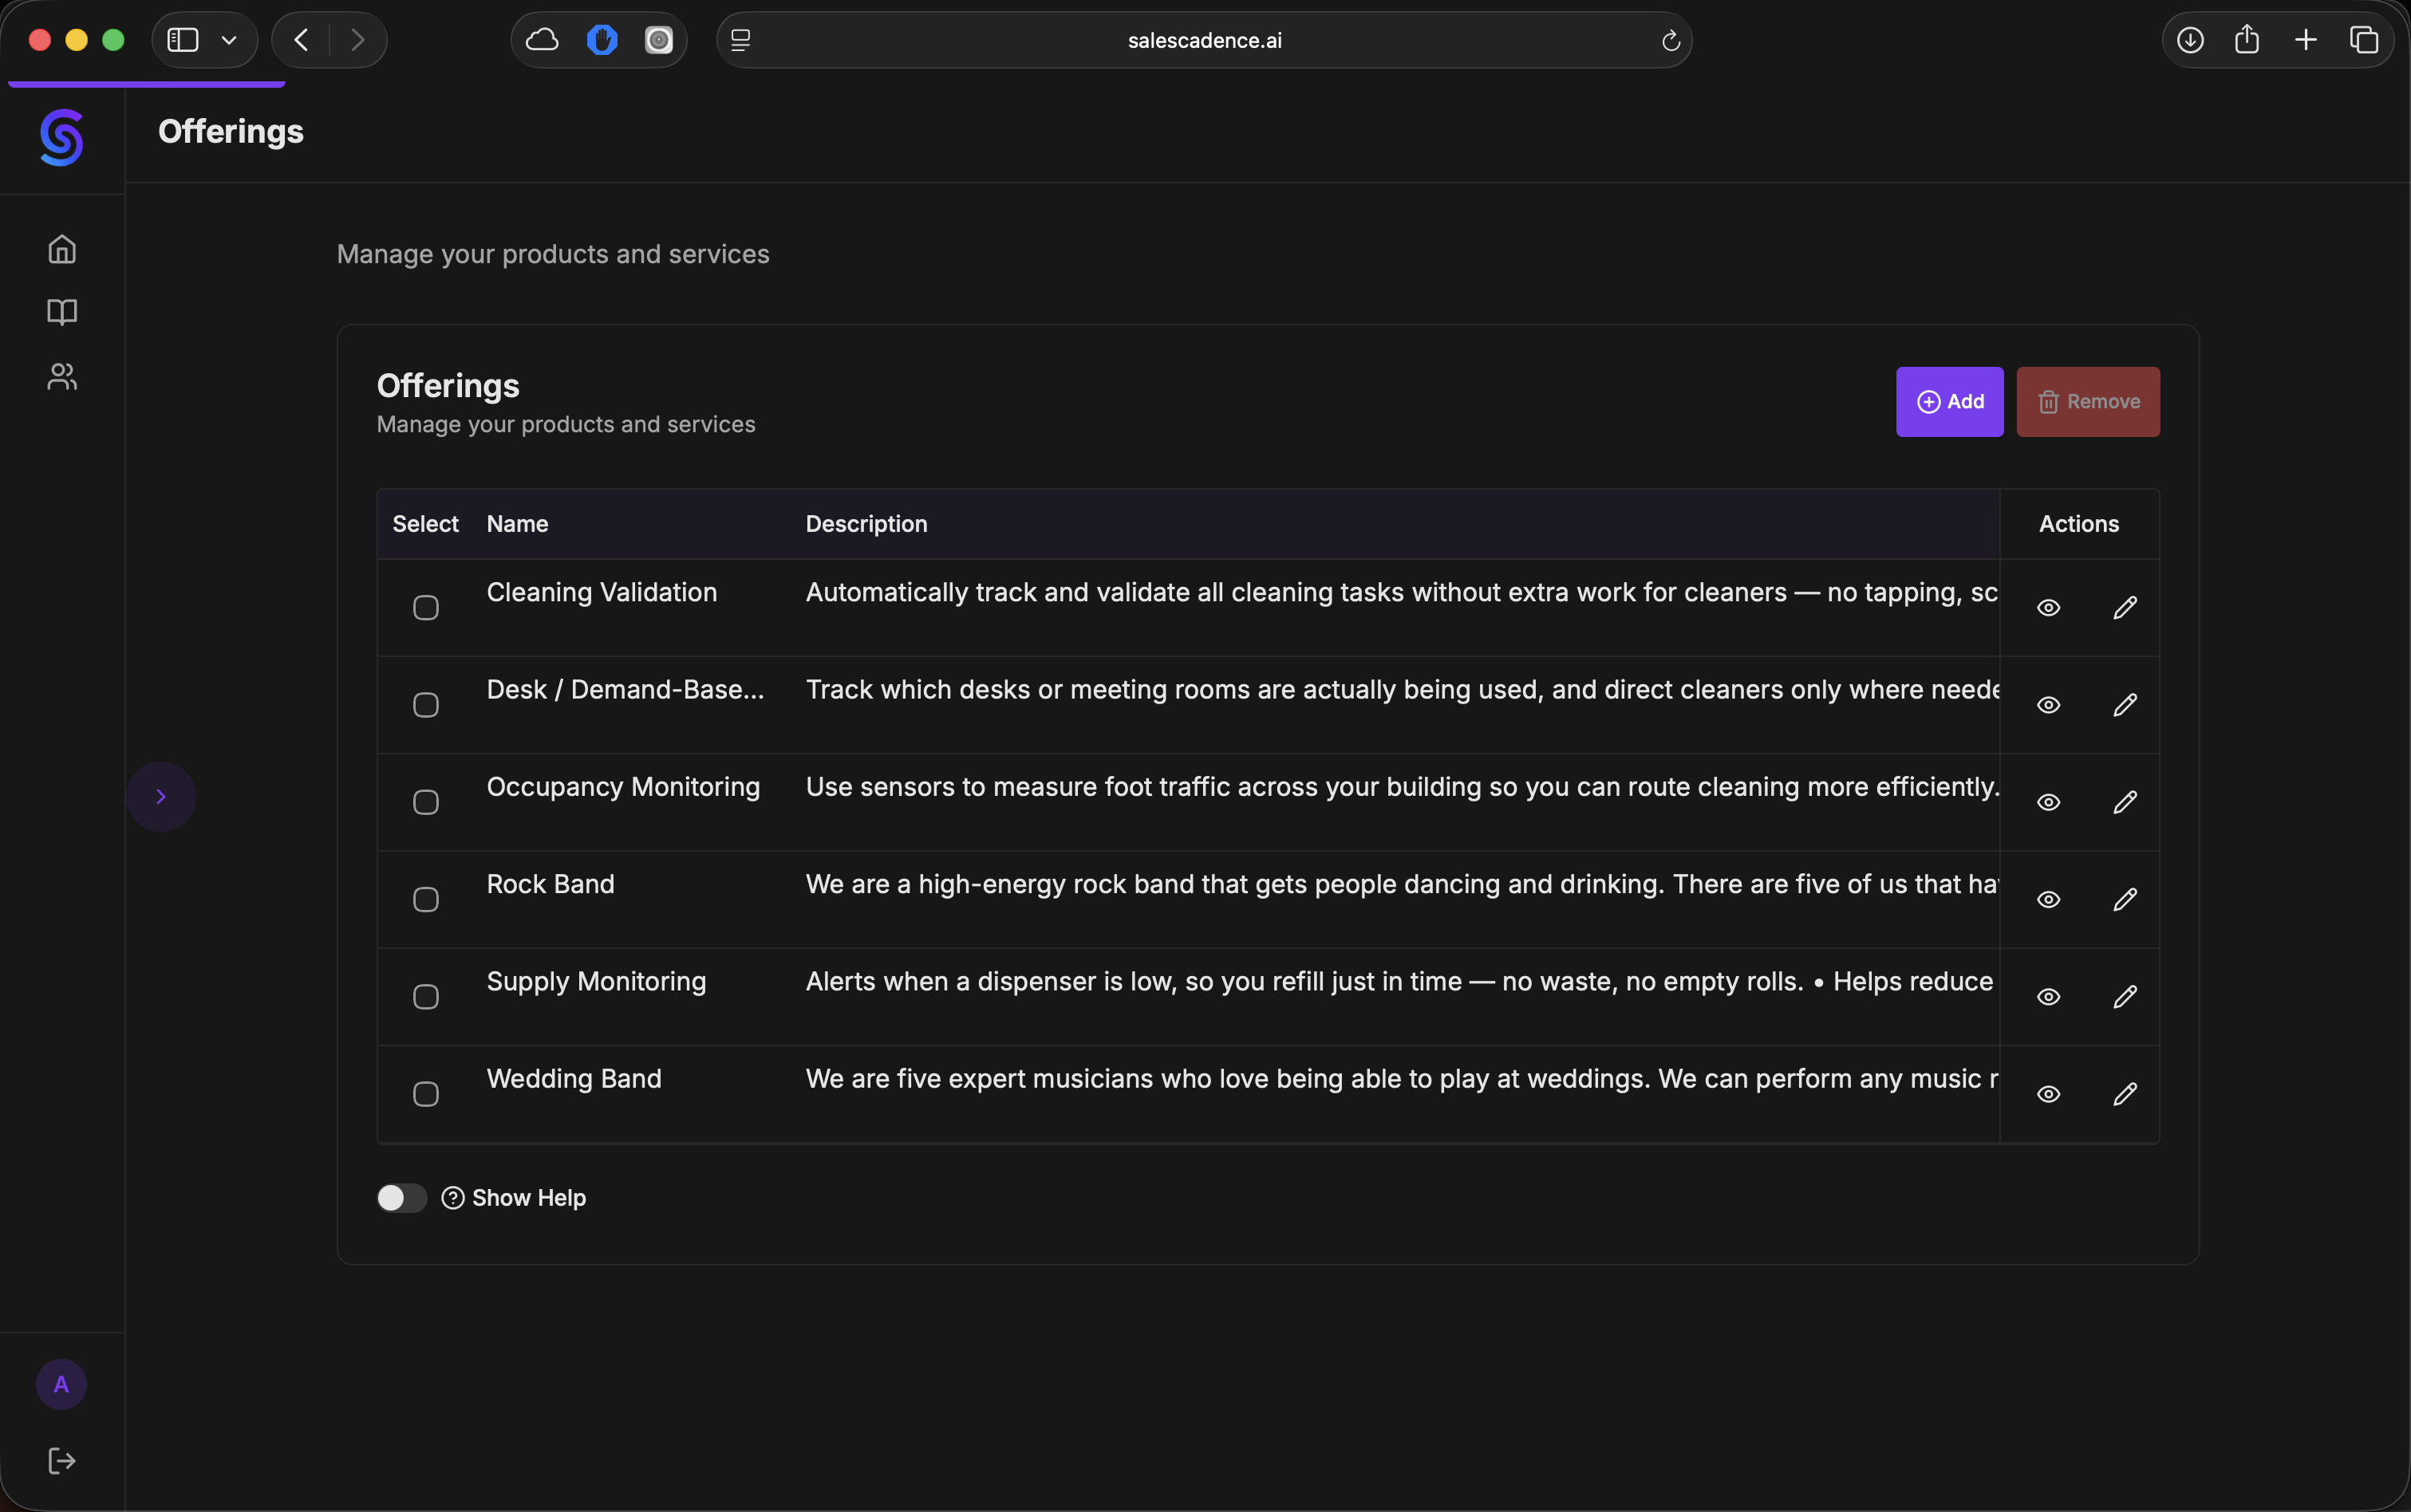Click the Remove button for offerings
2411x1512 pixels.
click(2089, 401)
